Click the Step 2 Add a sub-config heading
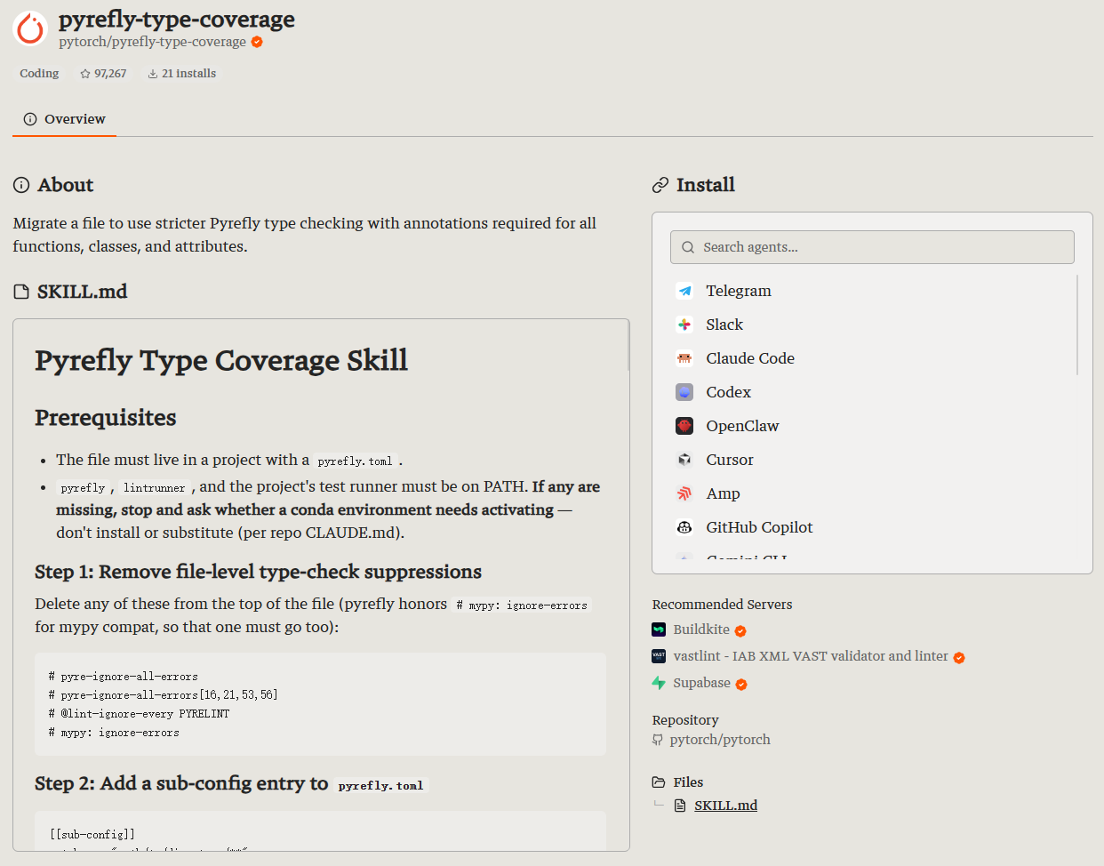The height and width of the screenshot is (866, 1104). [231, 783]
